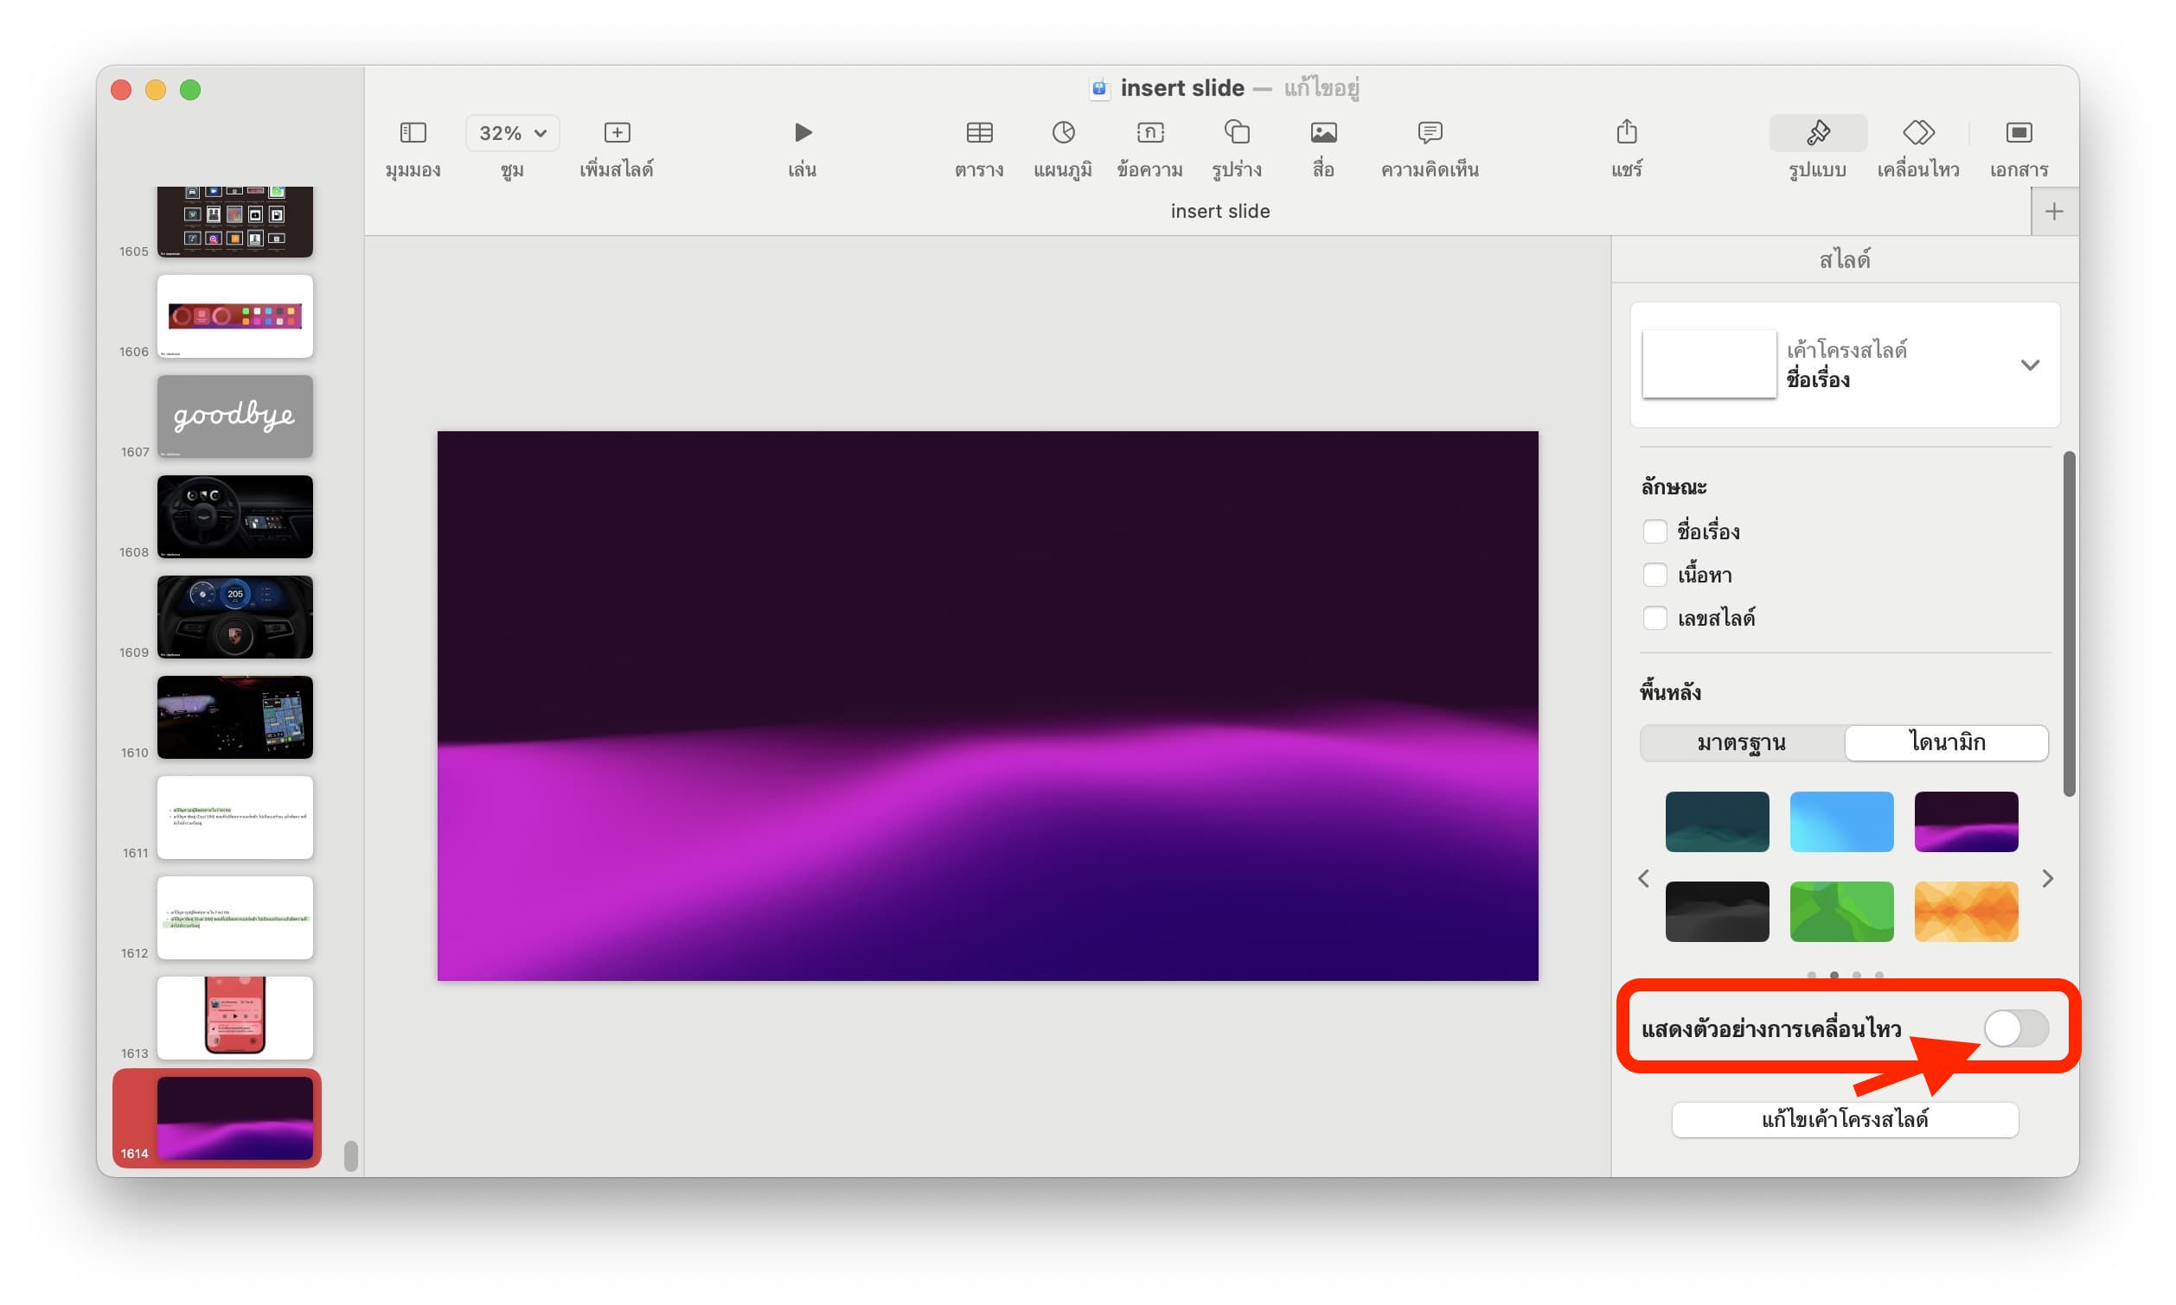Add a comment using toolbar icon
The width and height of the screenshot is (2176, 1305).
[x=1429, y=133]
